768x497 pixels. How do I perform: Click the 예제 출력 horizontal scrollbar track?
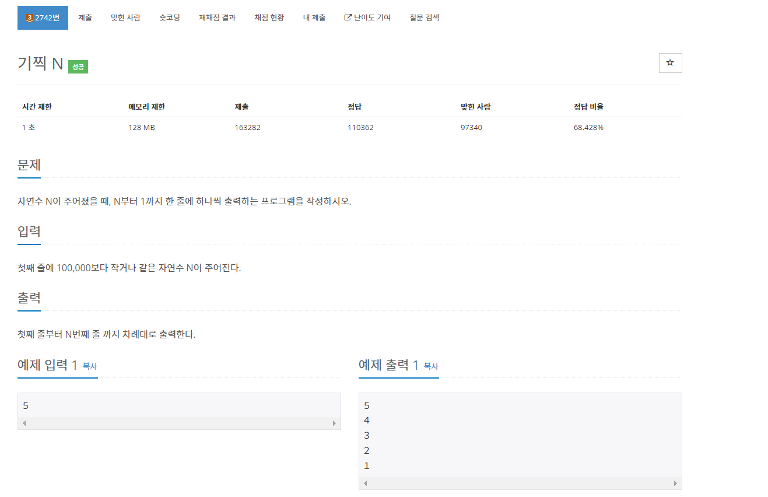tap(520, 484)
